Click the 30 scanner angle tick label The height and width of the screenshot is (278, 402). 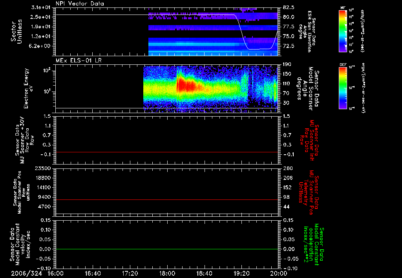pos(286,103)
